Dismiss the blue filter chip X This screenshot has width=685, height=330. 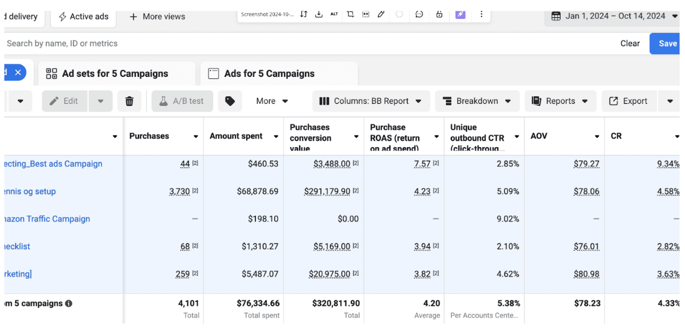[18, 72]
